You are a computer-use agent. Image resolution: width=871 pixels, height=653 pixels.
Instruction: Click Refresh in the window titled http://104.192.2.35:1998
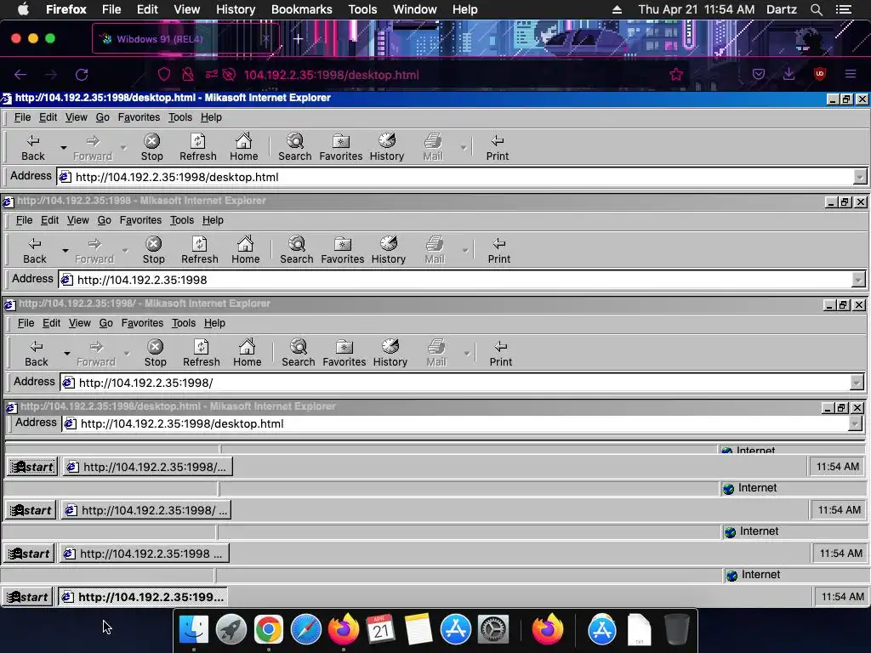(x=199, y=251)
